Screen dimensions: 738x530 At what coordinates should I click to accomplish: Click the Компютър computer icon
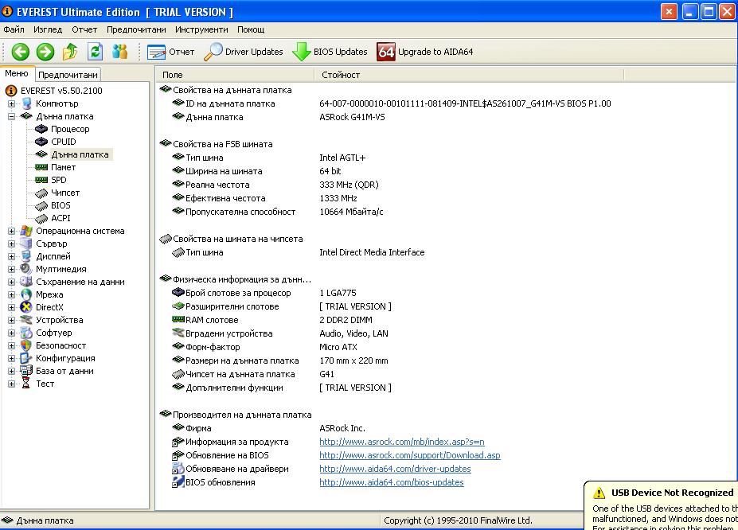click(26, 103)
